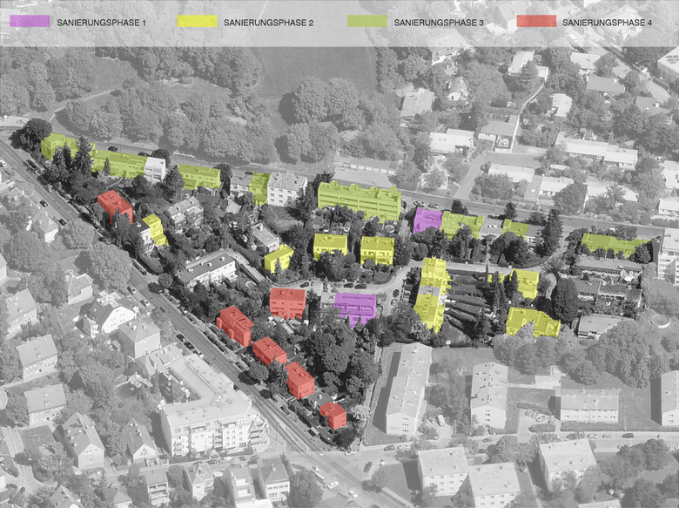Viewport: 679px width, 508px height.
Task: Click the long narrow yellow building right of center
Action: 431,294
